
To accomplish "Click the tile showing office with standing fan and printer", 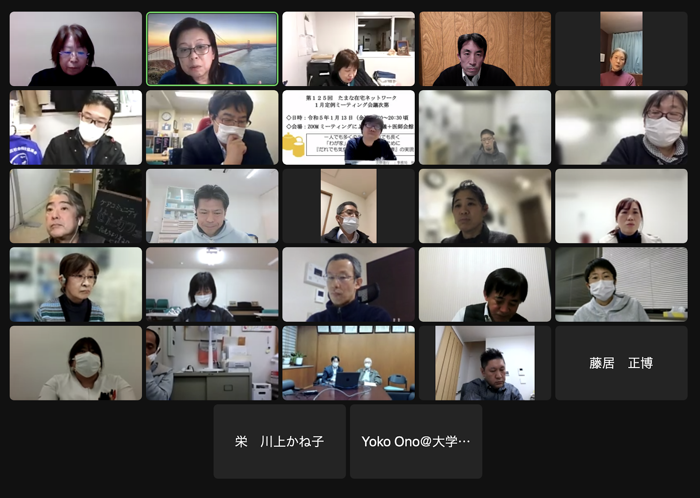I will tap(212, 363).
